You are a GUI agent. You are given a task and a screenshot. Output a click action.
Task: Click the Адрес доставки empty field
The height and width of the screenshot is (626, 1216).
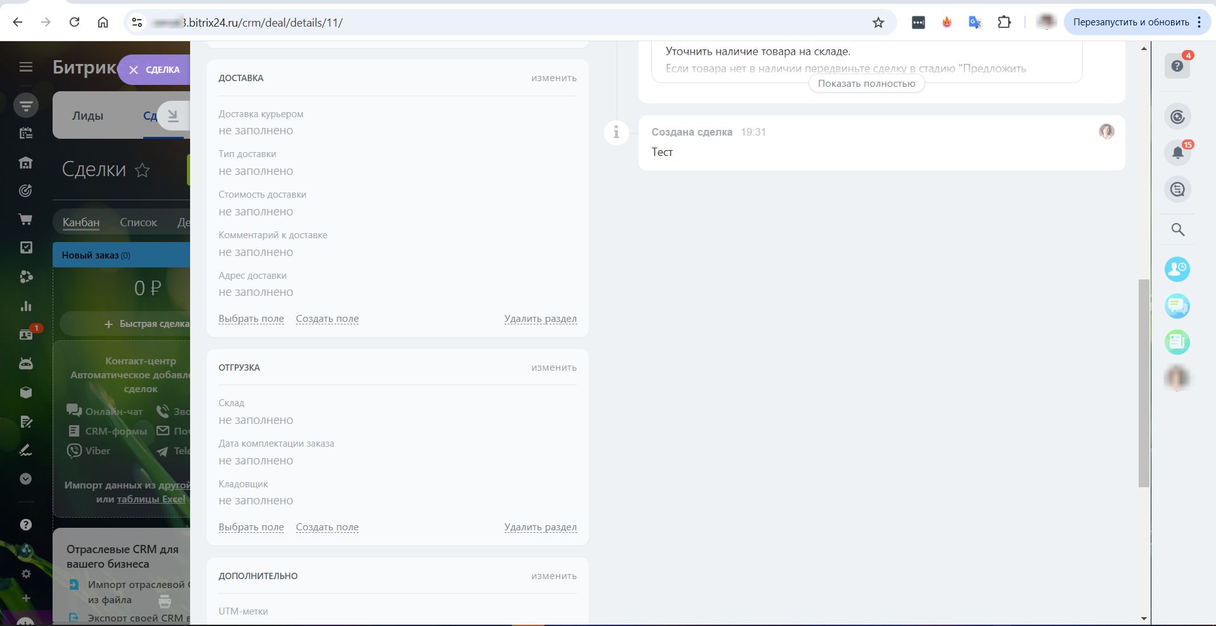[256, 292]
